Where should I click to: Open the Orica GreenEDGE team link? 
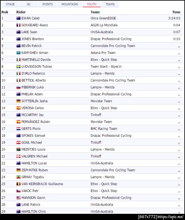coord(103,18)
